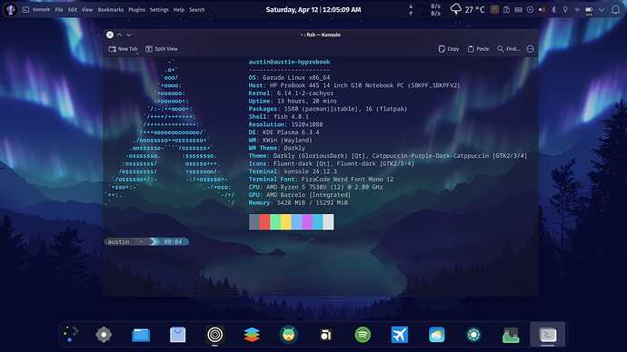Click the disc-shaped tray icon

click(530, 10)
